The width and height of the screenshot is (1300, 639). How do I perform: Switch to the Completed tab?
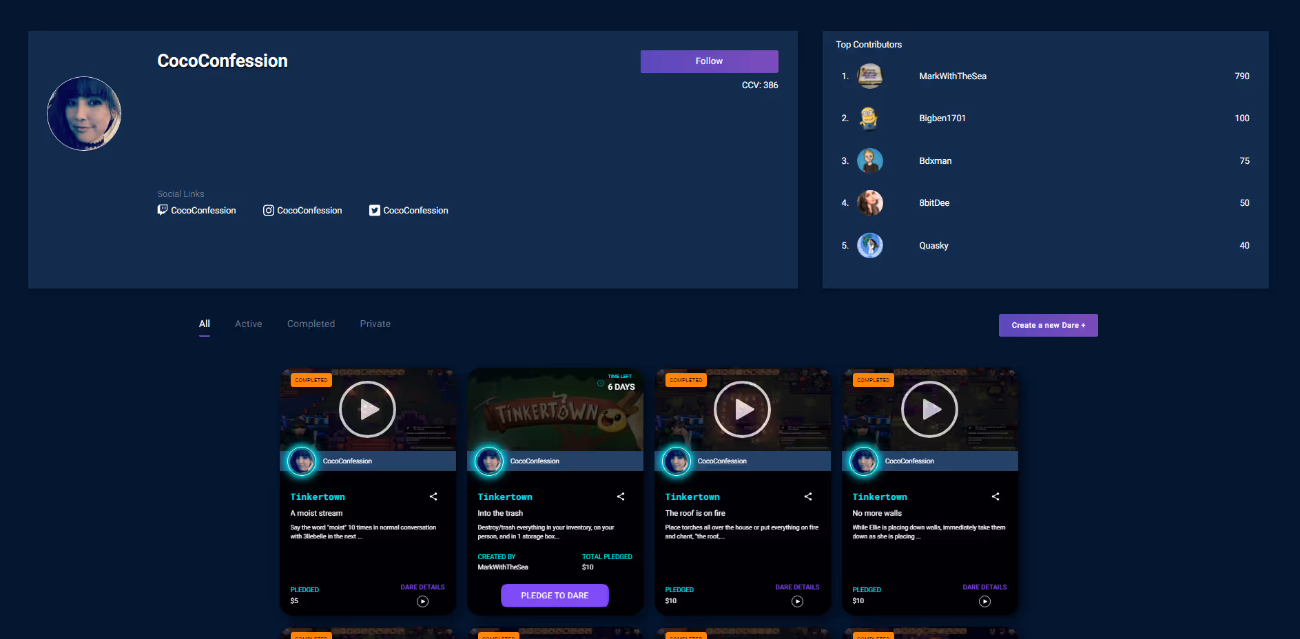click(311, 324)
